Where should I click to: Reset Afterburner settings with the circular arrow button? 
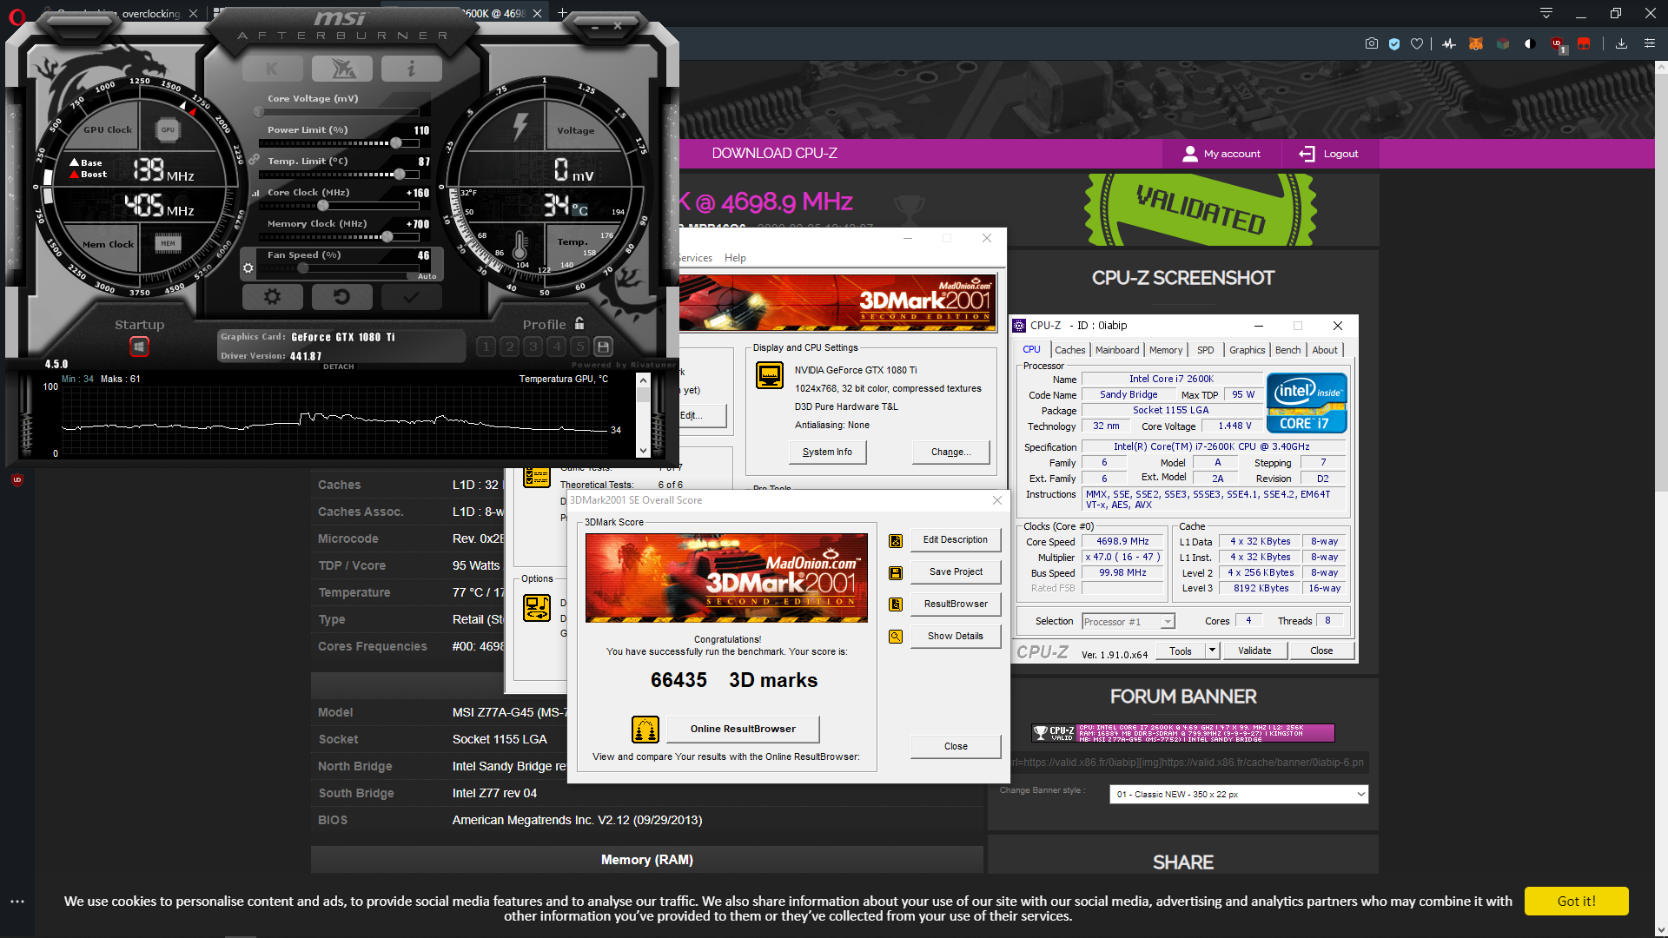[341, 297]
